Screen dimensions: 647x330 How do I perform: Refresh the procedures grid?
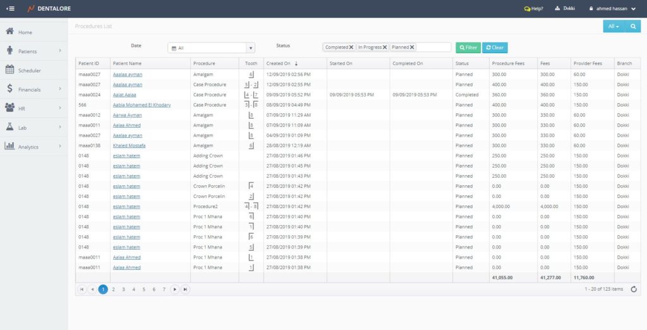pos(634,289)
